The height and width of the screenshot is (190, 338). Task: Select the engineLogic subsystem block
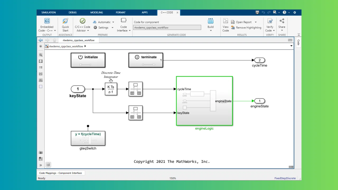[204, 101]
